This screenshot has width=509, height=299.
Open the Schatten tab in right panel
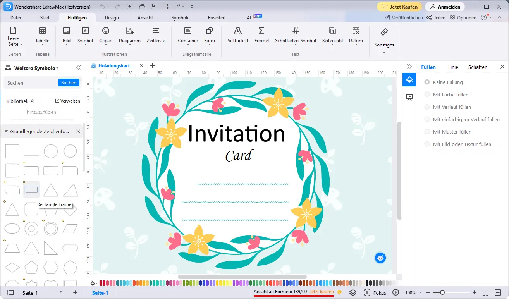pos(478,67)
